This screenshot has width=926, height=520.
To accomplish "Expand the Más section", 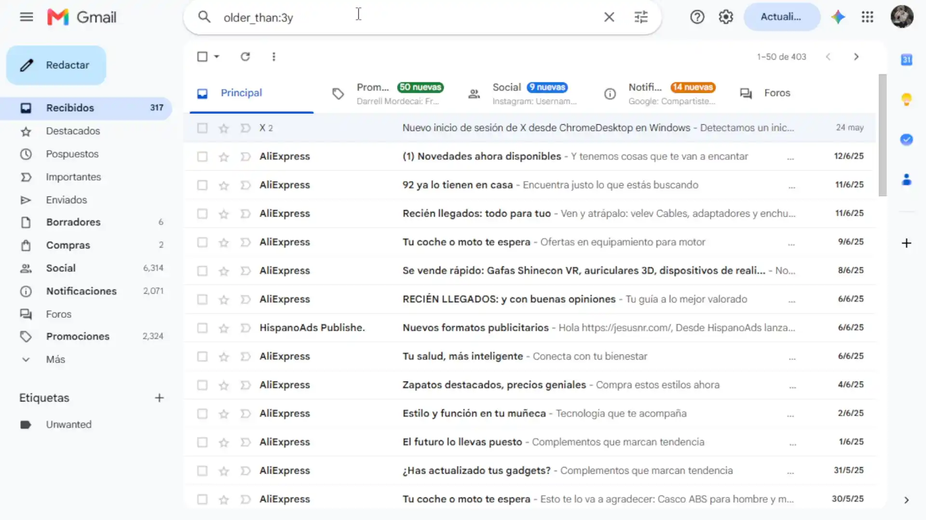I will click(x=86, y=360).
